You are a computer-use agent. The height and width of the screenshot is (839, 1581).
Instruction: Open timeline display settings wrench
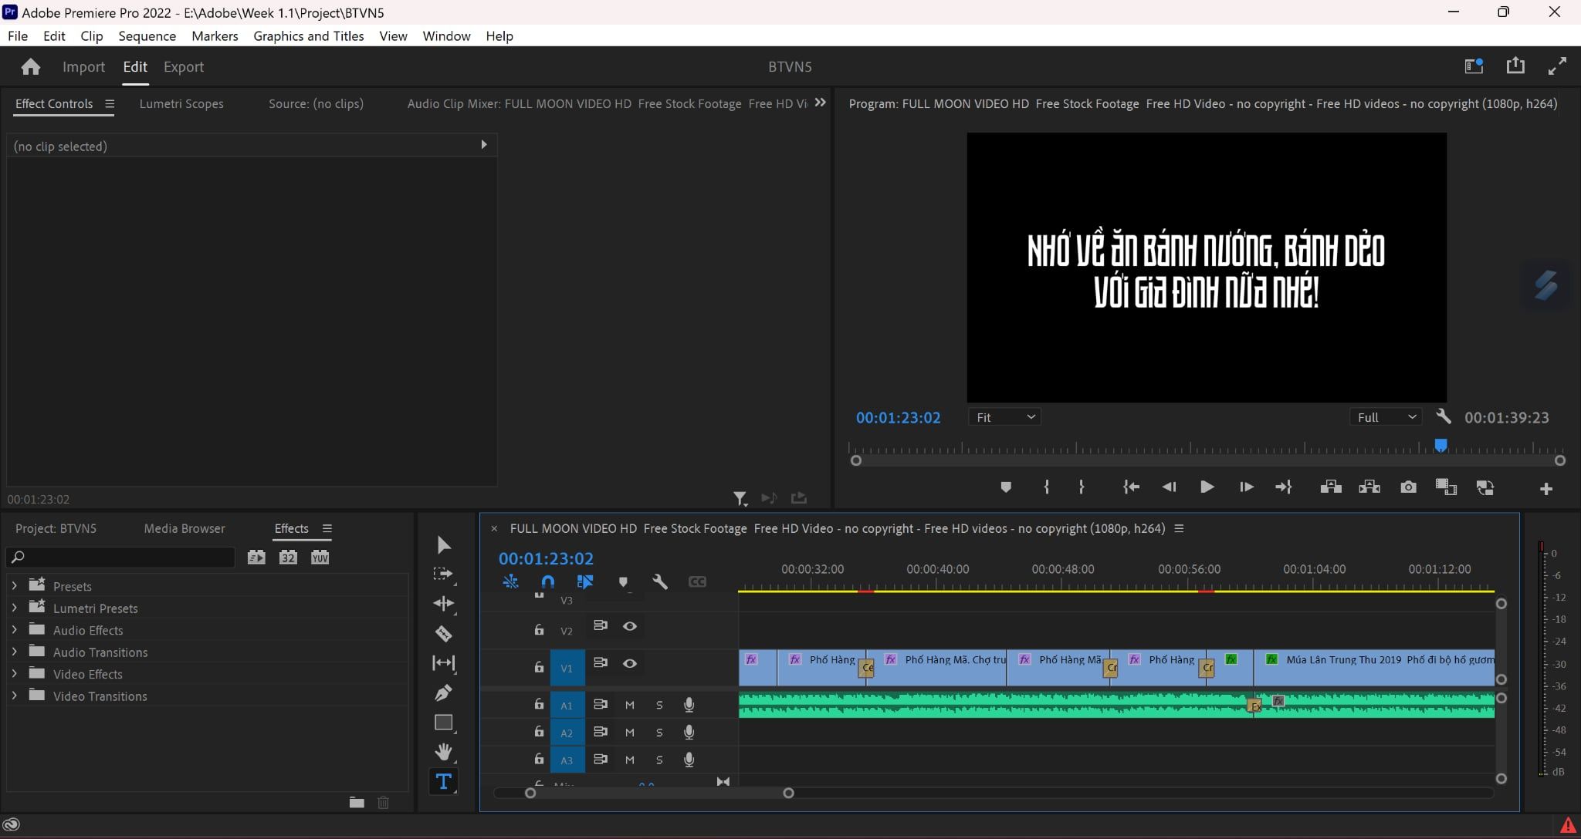click(x=660, y=581)
